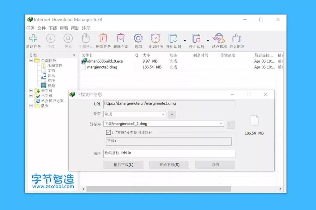Minimize the 下载文件信息 dialog

click(x=233, y=94)
